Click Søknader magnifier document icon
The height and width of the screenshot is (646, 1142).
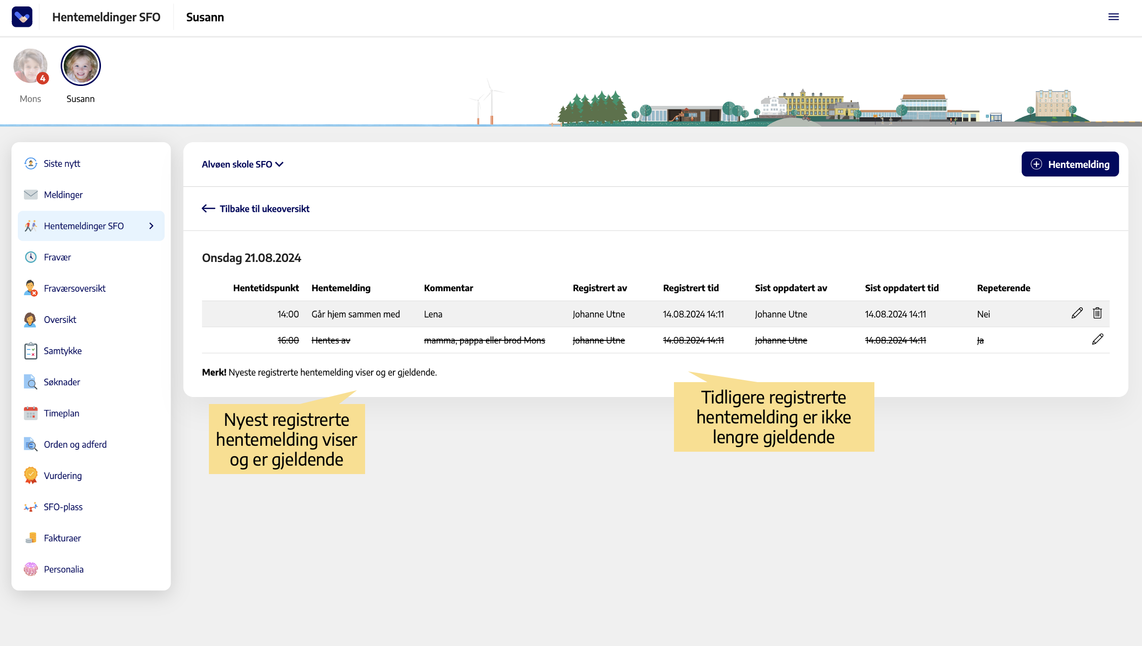[x=31, y=382]
